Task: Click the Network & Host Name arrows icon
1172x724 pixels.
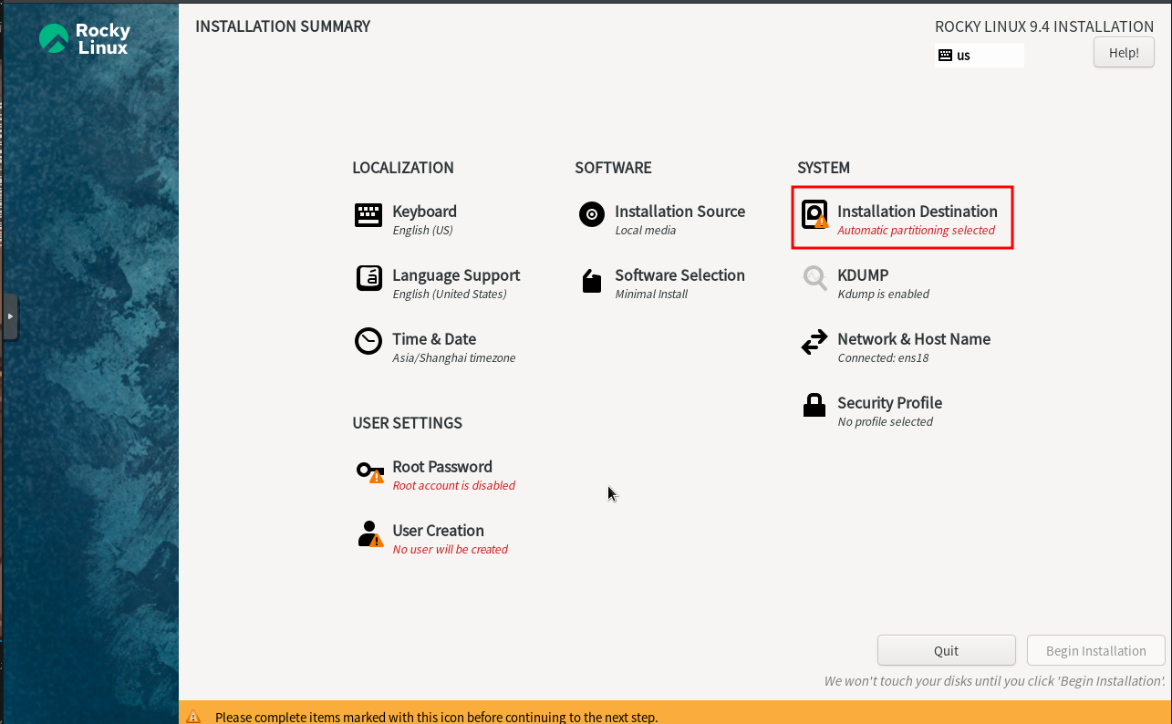Action: tap(814, 343)
